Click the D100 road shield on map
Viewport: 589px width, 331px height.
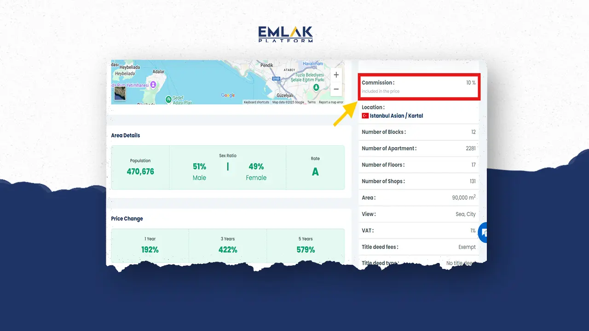tap(276, 79)
